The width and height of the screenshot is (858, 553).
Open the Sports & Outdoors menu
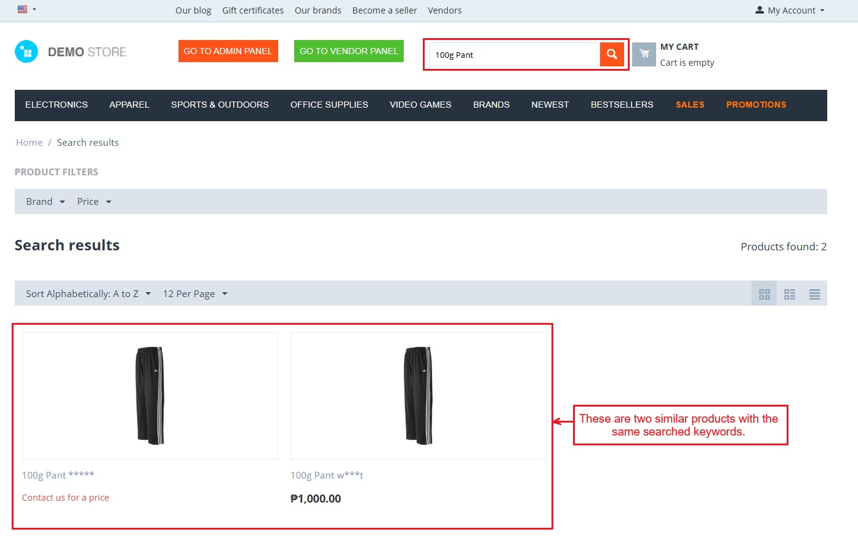[x=220, y=105]
